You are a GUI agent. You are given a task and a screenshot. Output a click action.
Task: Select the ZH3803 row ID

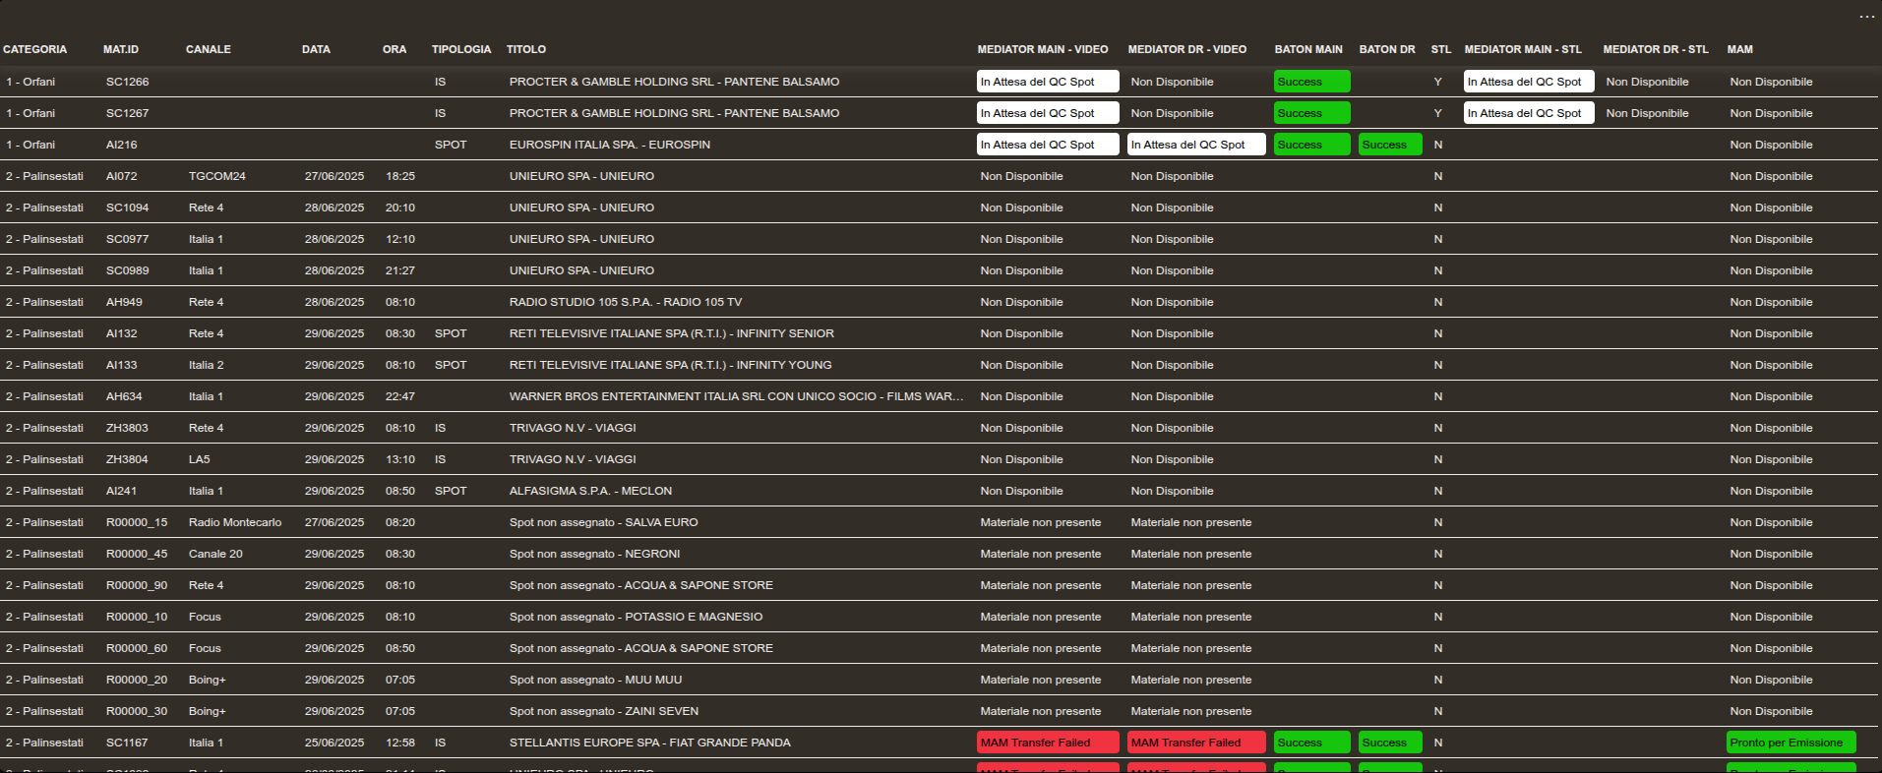pyautogui.click(x=127, y=428)
